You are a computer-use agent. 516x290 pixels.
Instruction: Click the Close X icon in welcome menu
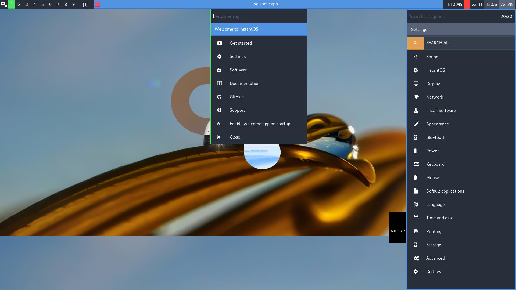coord(219,137)
